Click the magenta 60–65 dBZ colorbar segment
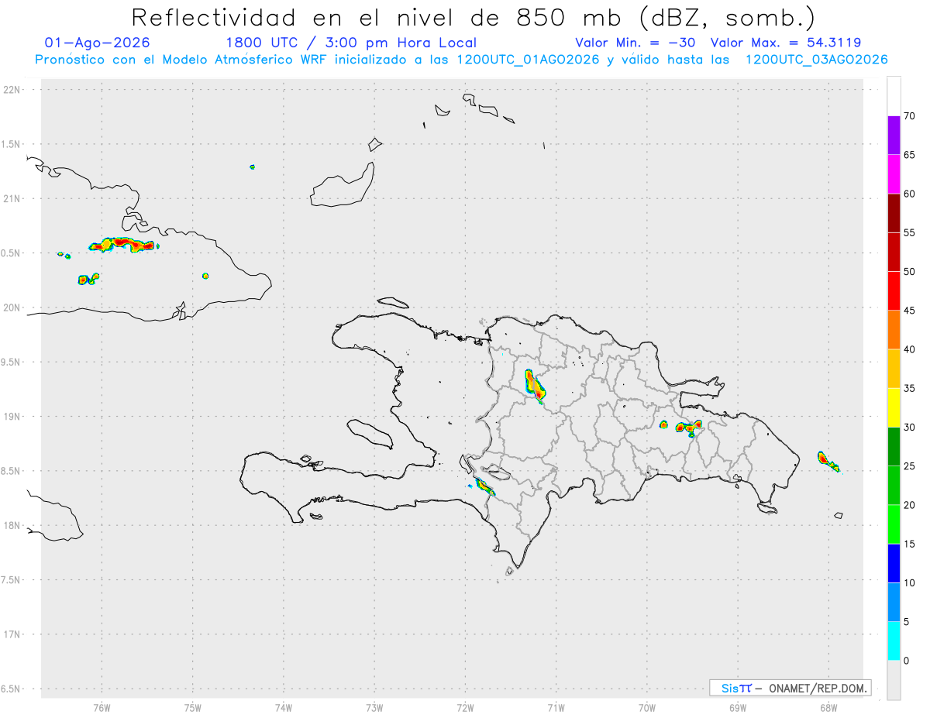The width and height of the screenshot is (930, 718). (x=894, y=174)
